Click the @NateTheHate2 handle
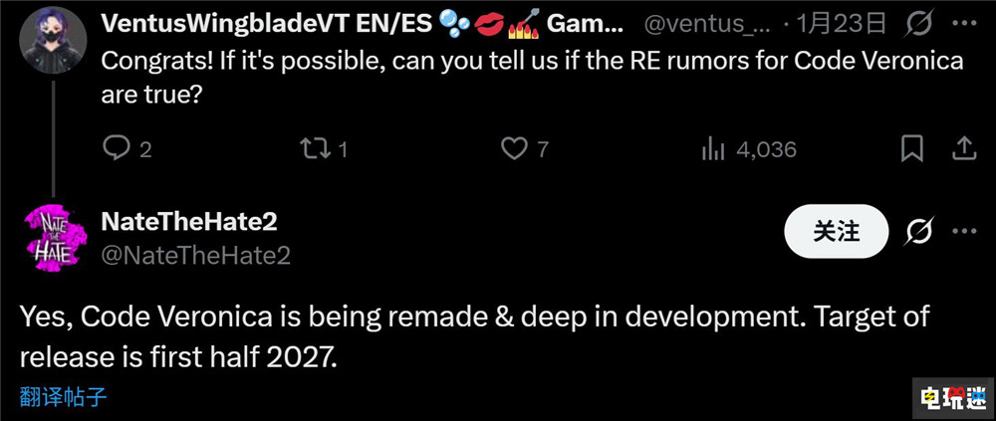Screen dimensions: 996x421 pyautogui.click(x=196, y=255)
